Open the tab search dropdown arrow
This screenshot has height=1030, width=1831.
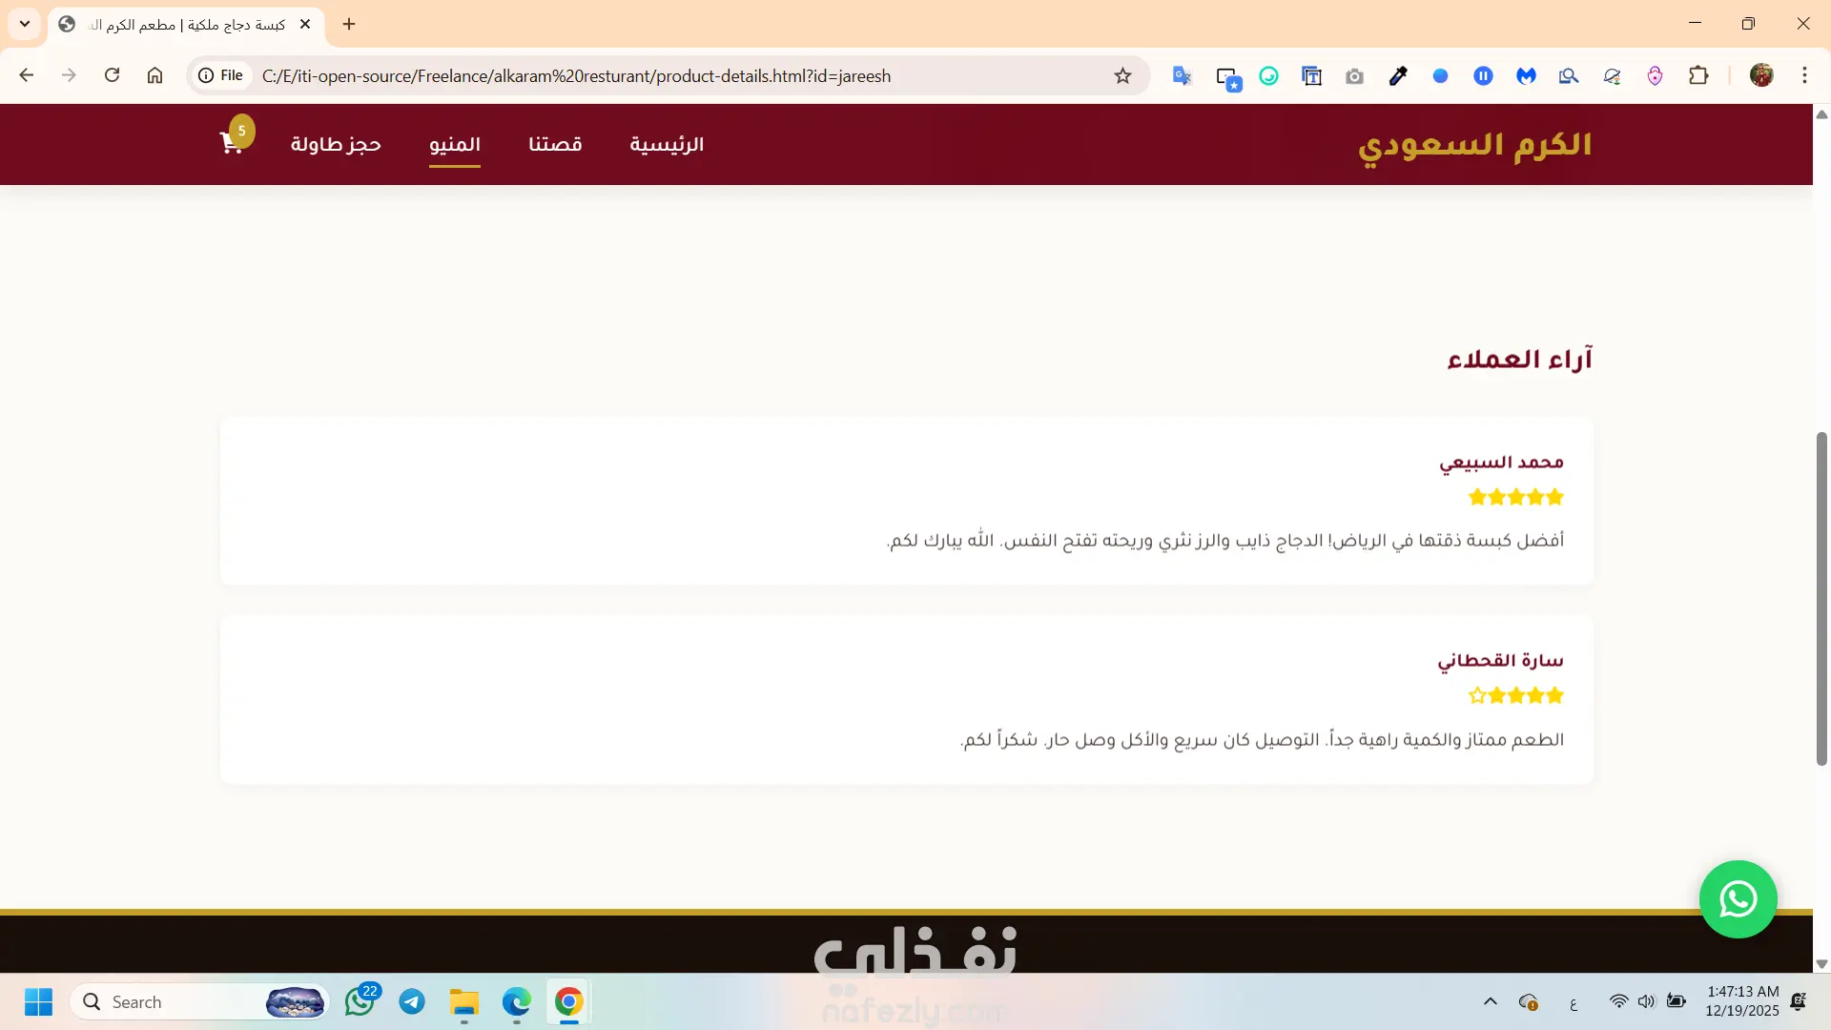point(25,24)
